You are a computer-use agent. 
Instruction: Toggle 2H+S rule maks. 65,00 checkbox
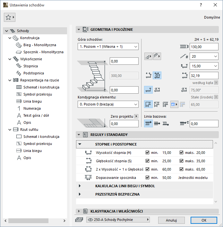(x=181, y=169)
